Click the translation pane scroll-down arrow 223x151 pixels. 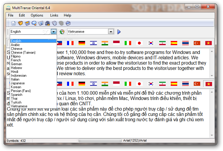[x=212, y=135]
